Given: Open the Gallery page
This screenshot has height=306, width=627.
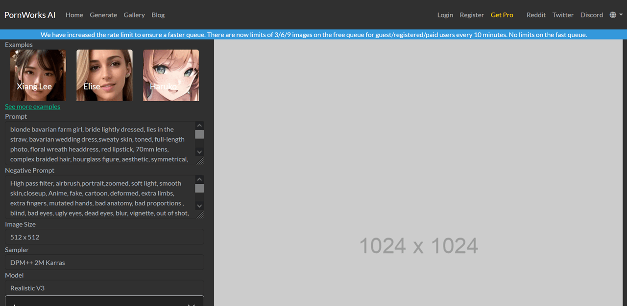Looking at the screenshot, I should [x=134, y=15].
